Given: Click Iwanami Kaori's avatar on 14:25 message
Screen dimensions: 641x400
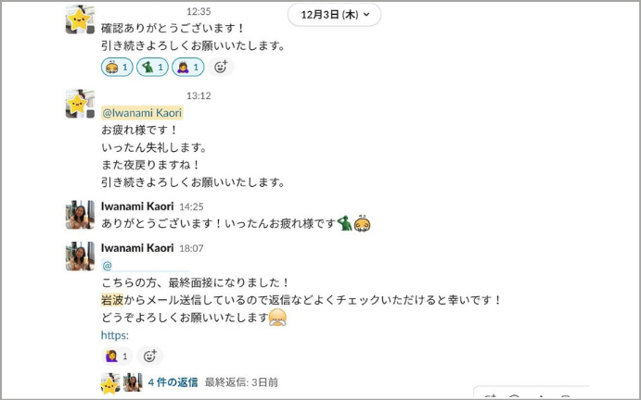Looking at the screenshot, I should point(80,215).
